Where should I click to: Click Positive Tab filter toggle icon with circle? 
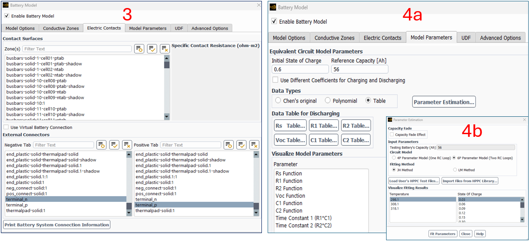click(x=229, y=145)
